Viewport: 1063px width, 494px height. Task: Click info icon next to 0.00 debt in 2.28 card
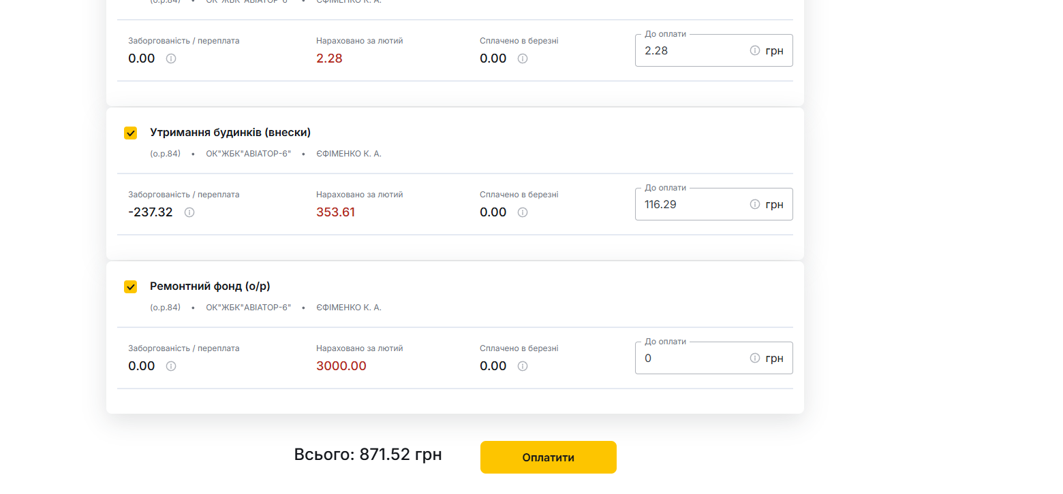[x=171, y=59]
